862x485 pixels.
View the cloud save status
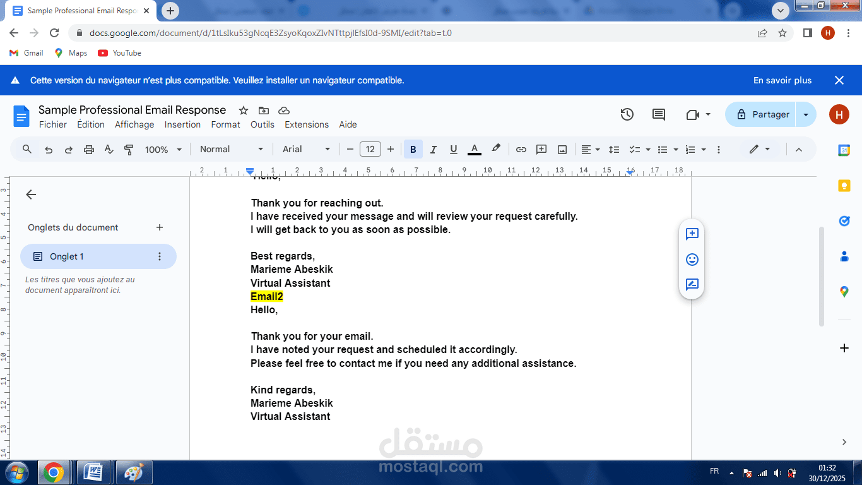(284, 111)
